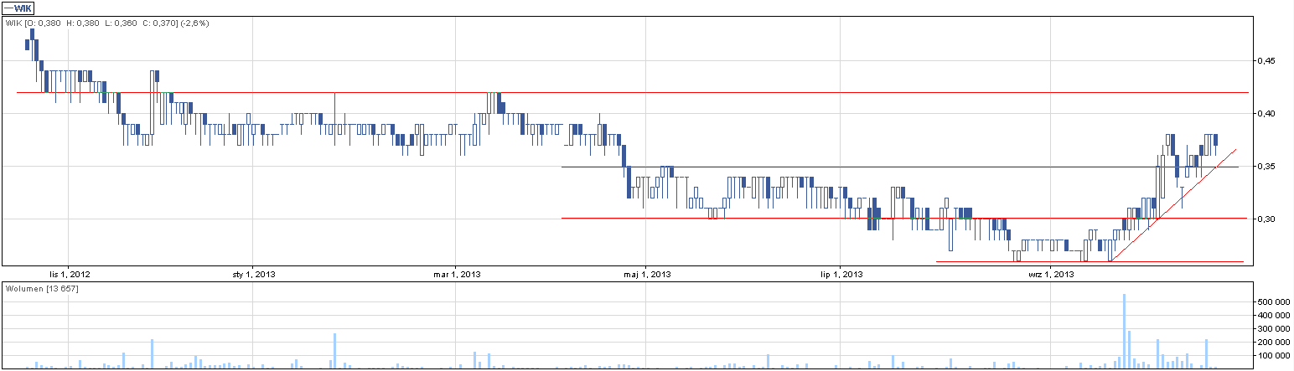Click price axis label 0,30
The height and width of the screenshot is (371, 1294).
1265,219
